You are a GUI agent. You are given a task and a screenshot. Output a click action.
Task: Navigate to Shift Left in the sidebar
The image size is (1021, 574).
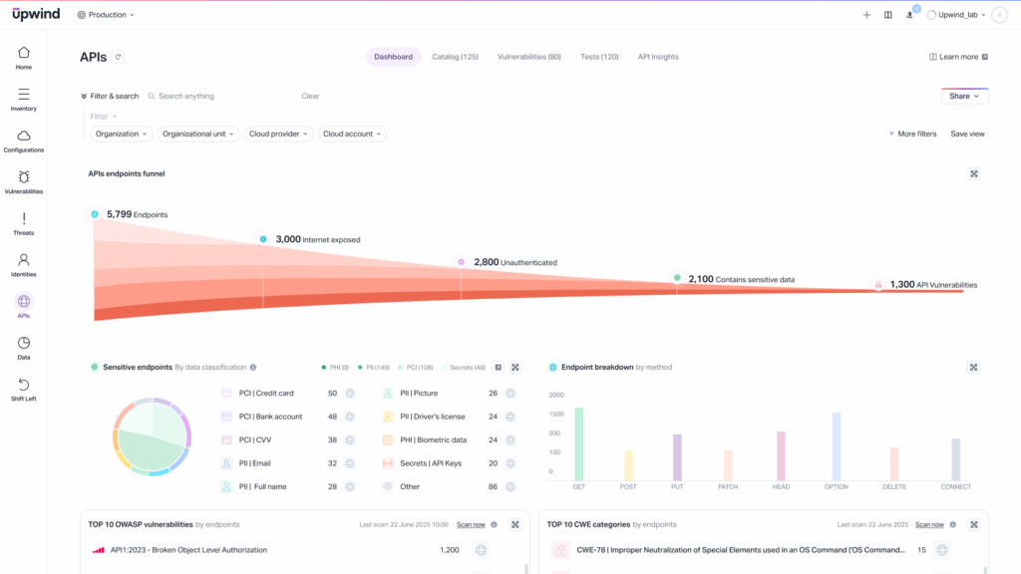tap(23, 389)
